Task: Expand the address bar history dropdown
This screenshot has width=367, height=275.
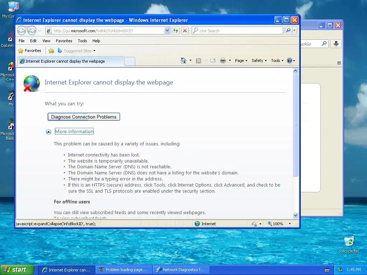Action: tap(167, 31)
